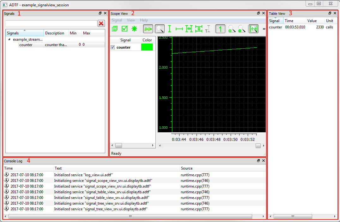This screenshot has width=340, height=222.
Task: Click the green checkmark box toolbar icon
Action: (x=124, y=29)
